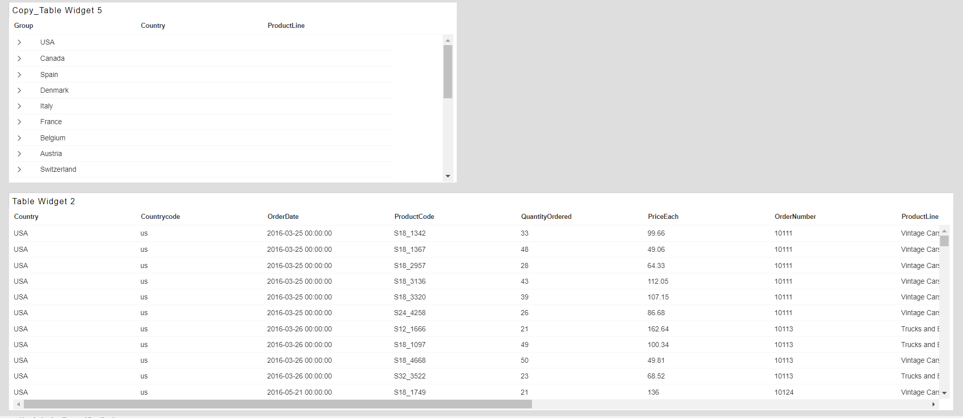Expand the Canada group row
Image resolution: width=963 pixels, height=418 pixels.
tap(19, 59)
